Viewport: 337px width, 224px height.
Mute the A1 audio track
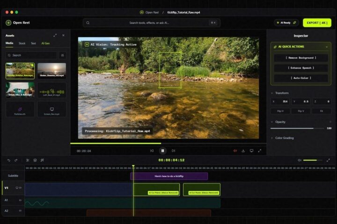pyautogui.click(x=20, y=200)
